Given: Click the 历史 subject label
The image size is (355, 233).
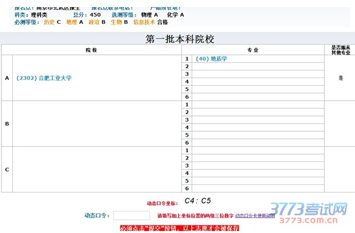Looking at the screenshot, I should [49, 22].
